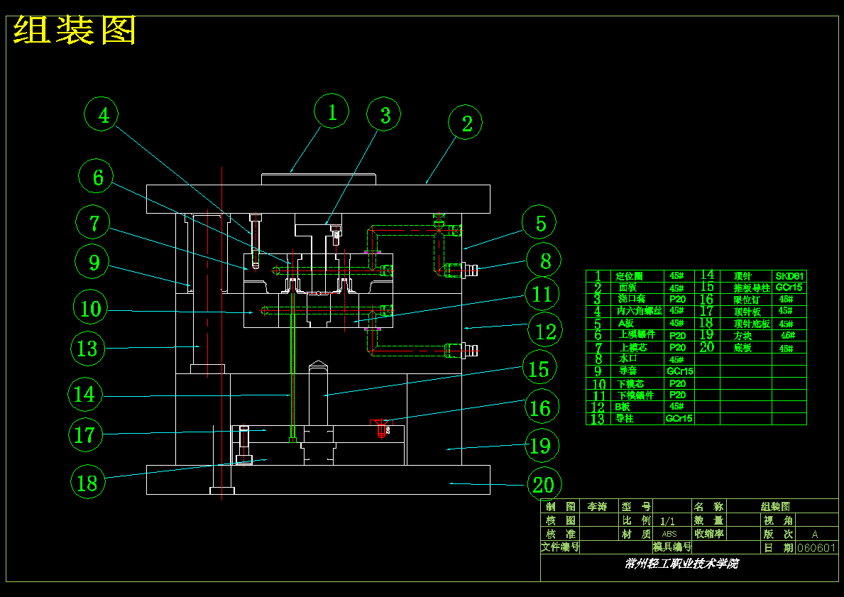Click '限位钉' in the parts table
Image resolution: width=844 pixels, height=597 pixels.
click(x=747, y=300)
